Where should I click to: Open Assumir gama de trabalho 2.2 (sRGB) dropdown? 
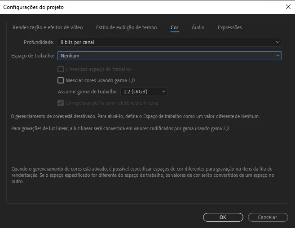click(x=144, y=92)
